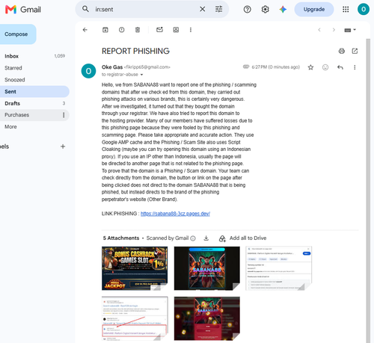This screenshot has height=343, width=374.
Task: Click the Scanned by Gmail info icon
Action: point(193,238)
